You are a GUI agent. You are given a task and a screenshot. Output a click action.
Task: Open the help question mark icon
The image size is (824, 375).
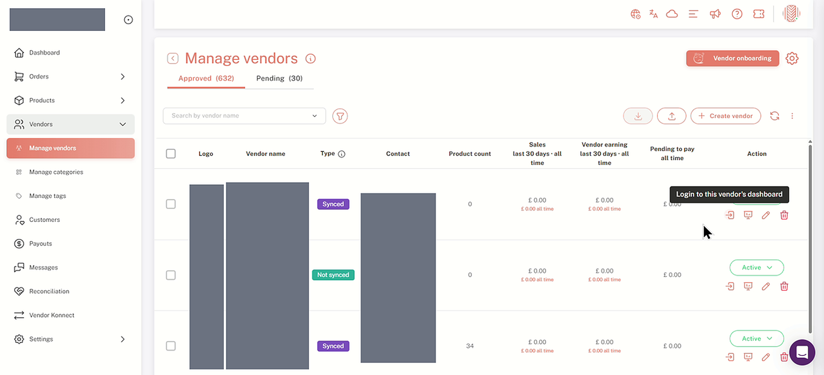(x=737, y=14)
